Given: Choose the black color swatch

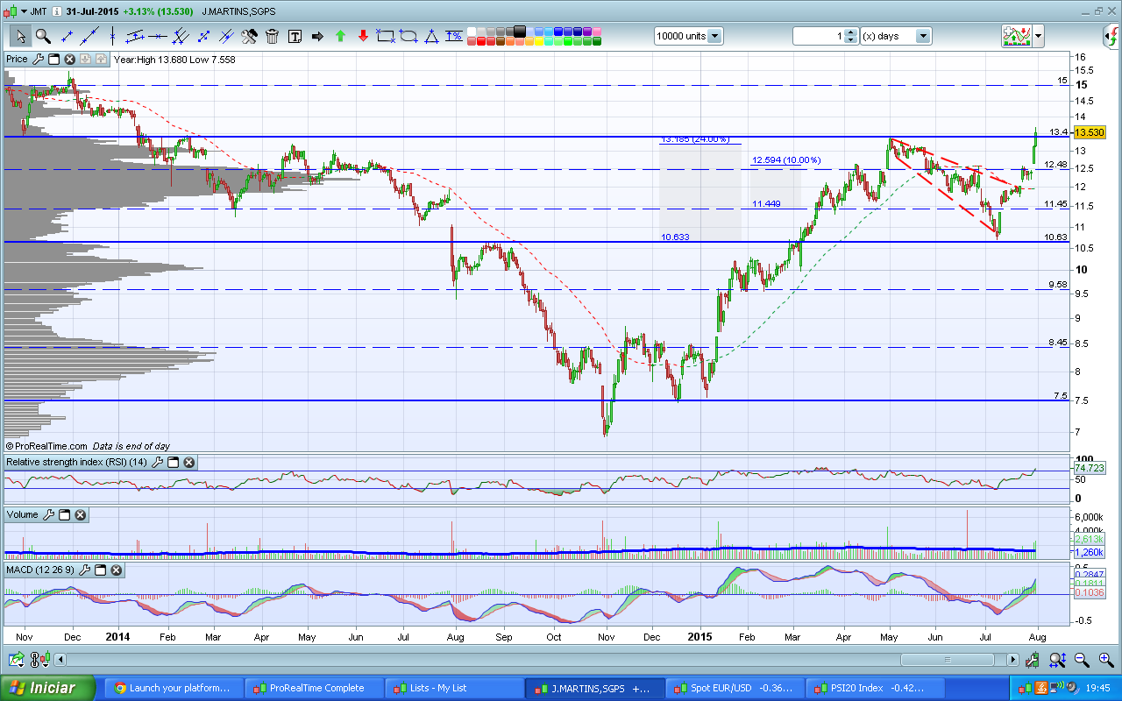Looking at the screenshot, I should pyautogui.click(x=519, y=32).
